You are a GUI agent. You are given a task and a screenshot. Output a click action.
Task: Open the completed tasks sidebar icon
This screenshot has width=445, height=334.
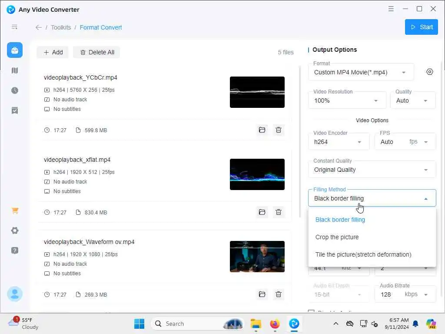(15, 110)
